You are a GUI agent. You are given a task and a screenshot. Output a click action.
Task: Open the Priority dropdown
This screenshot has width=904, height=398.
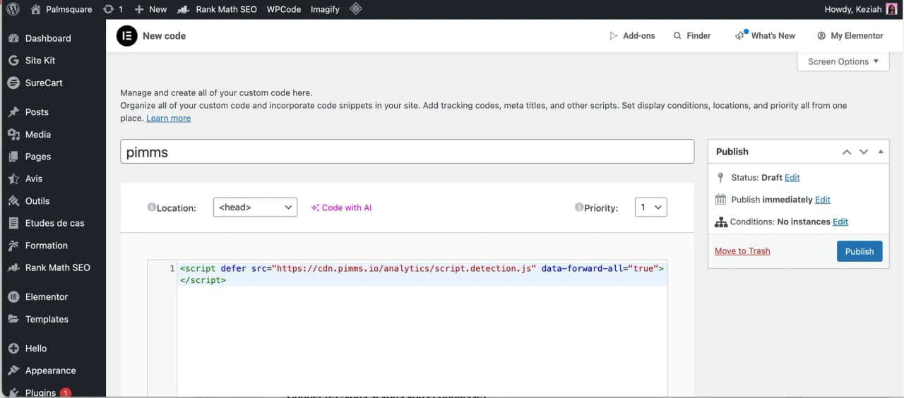coord(650,207)
